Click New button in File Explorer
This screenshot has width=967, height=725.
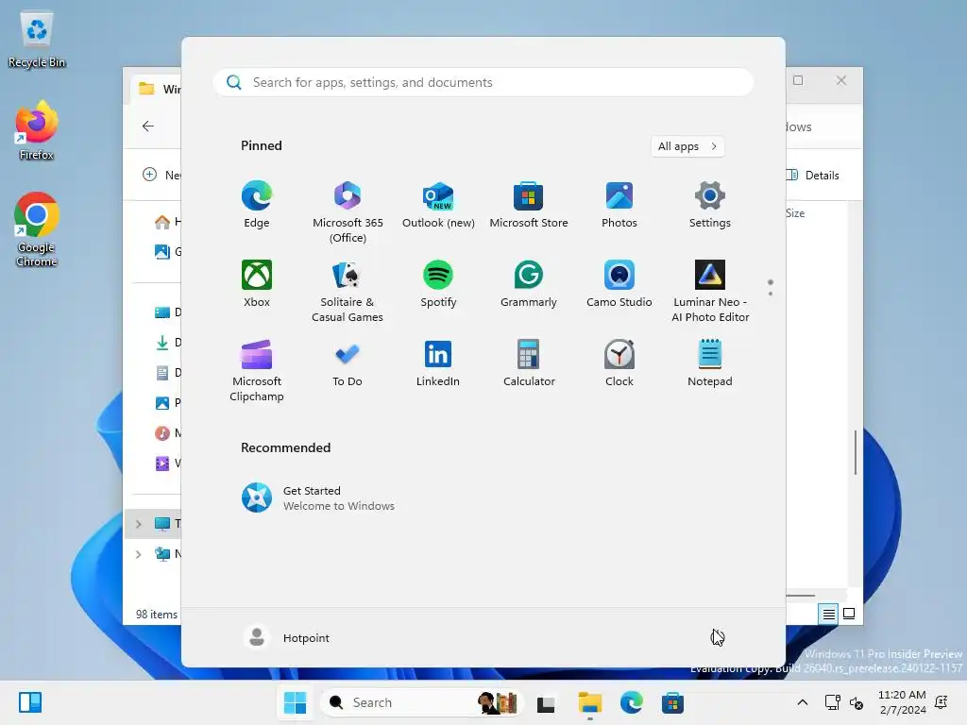161,175
